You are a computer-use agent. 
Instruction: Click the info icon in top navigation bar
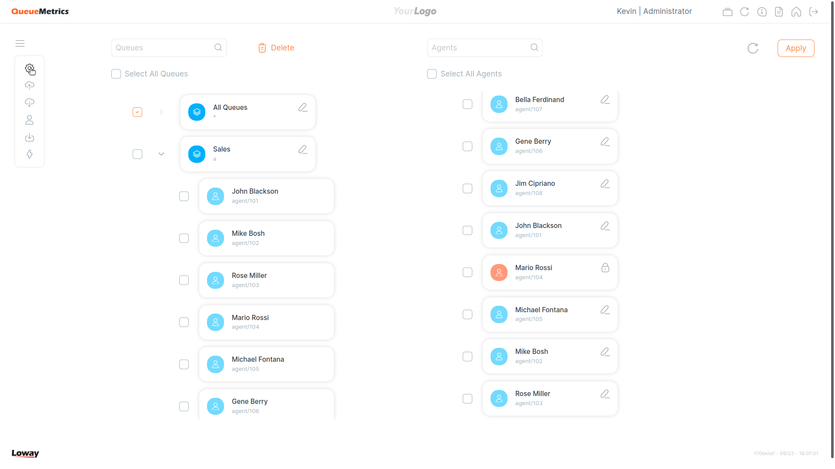coord(762,11)
